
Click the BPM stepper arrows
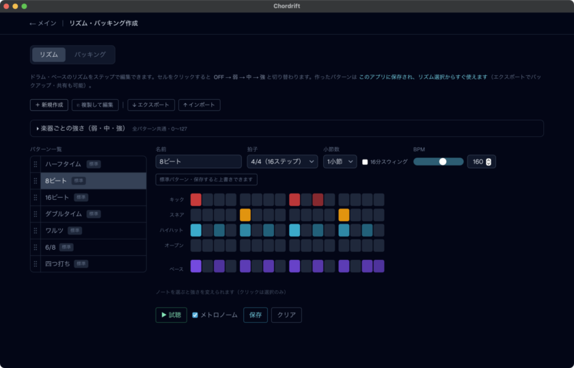[489, 162]
